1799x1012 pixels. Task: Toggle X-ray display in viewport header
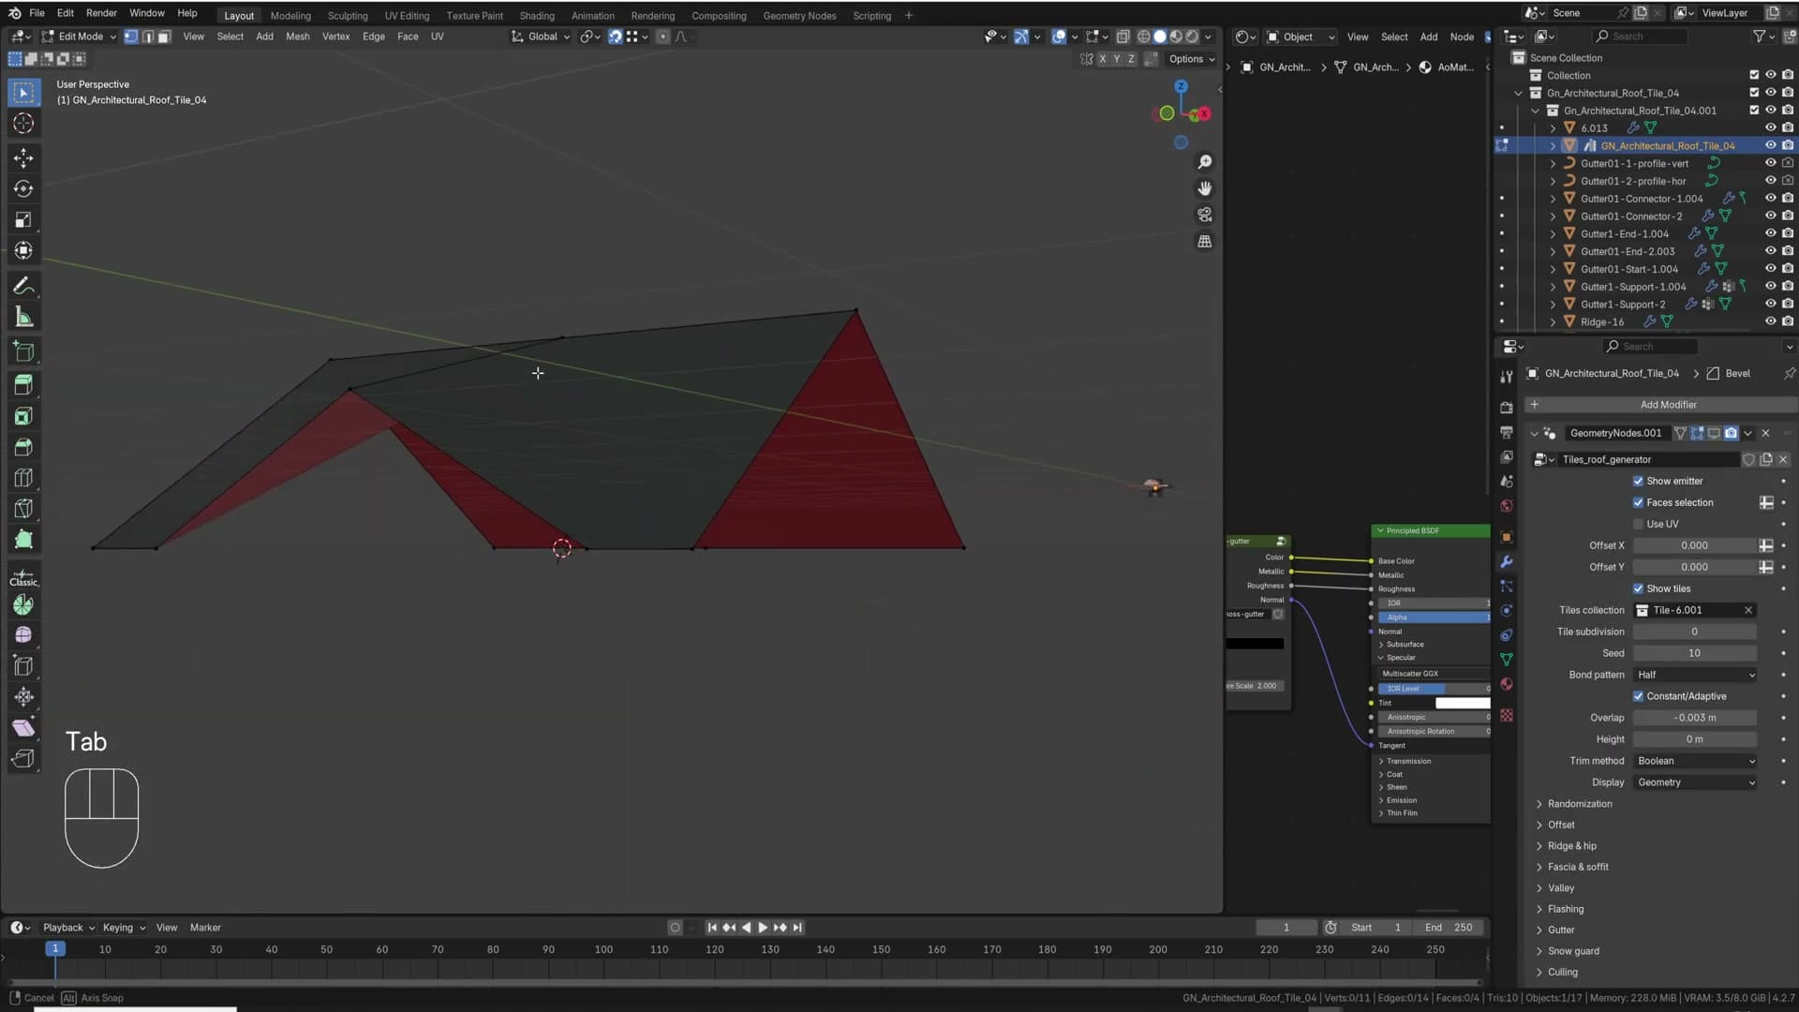coord(1123,37)
